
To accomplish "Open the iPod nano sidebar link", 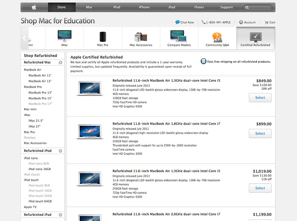I will tap(31, 158).
